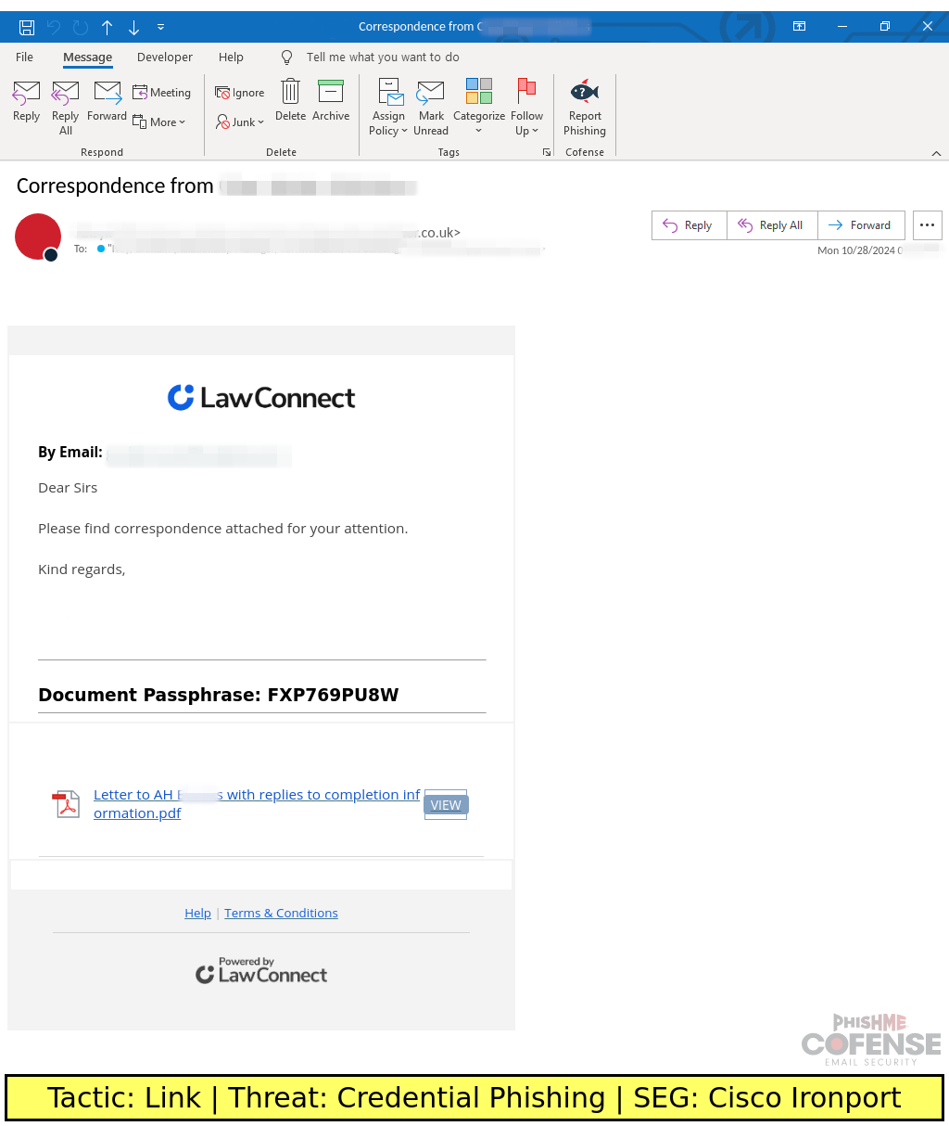Screen dimensions: 949x1126
Task: Click the VIEW button next to the PDF
Action: pos(446,804)
